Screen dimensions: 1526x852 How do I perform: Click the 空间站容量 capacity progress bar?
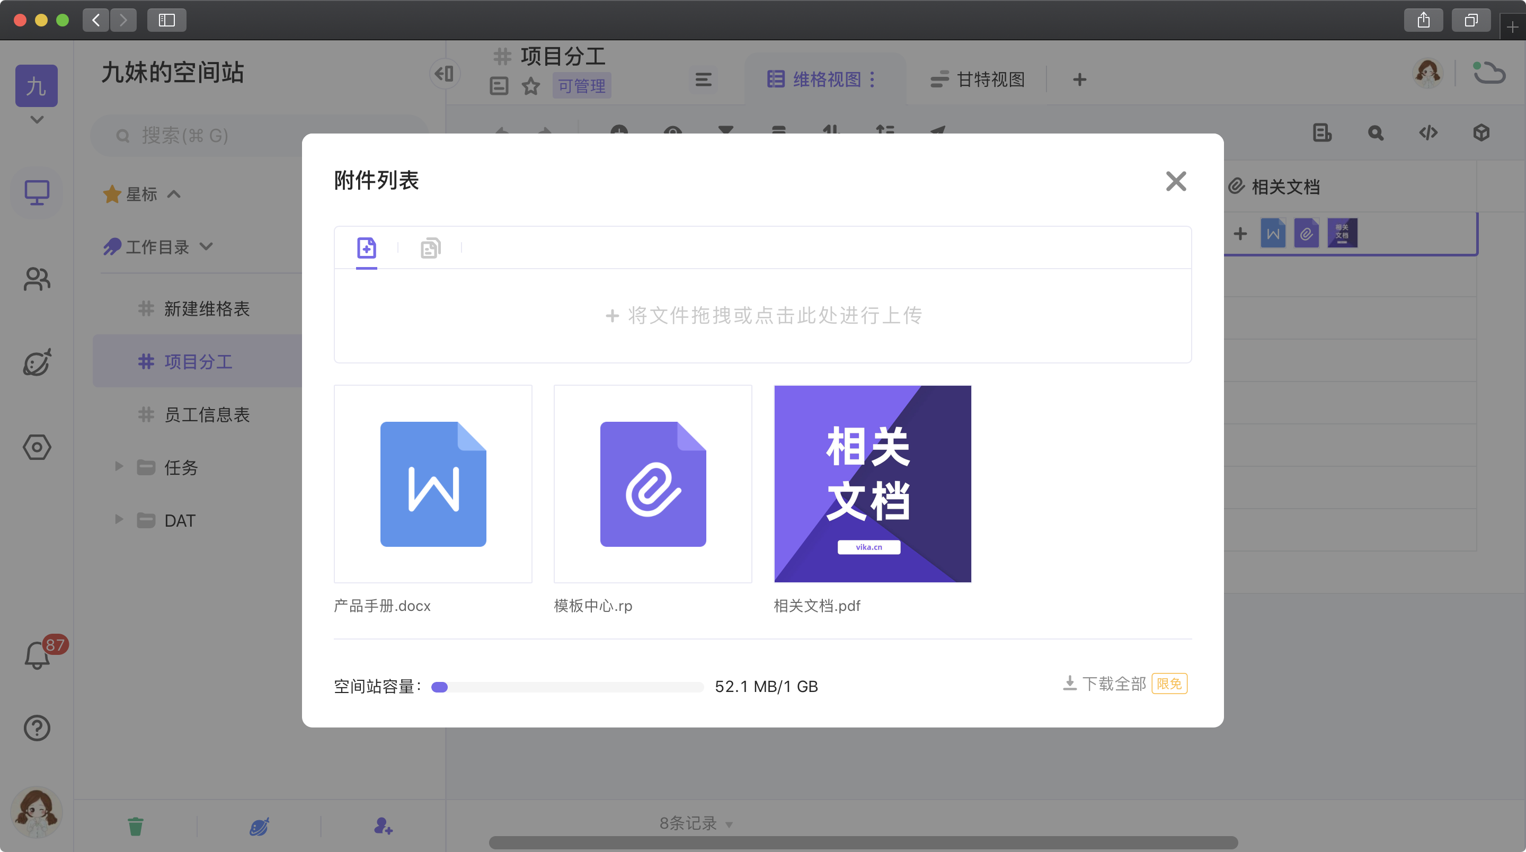pyautogui.click(x=567, y=687)
